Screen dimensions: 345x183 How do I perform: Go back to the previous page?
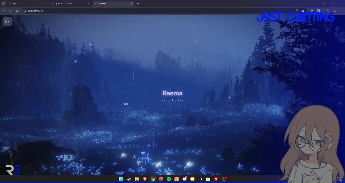4,11
